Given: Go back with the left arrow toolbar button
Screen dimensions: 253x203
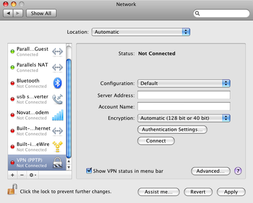Looking at the screenshot, I should point(8,13).
